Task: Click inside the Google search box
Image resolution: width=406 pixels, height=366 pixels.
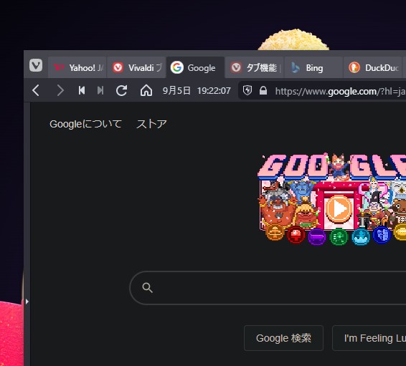Action: (x=268, y=288)
